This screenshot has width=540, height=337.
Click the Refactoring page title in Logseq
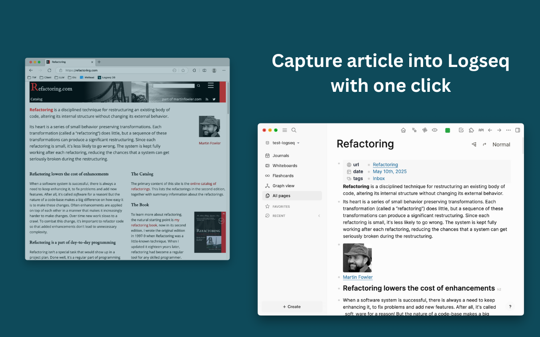click(365, 144)
